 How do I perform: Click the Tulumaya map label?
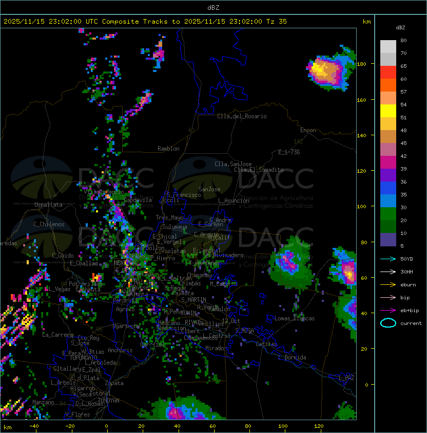pyautogui.click(x=175, y=227)
